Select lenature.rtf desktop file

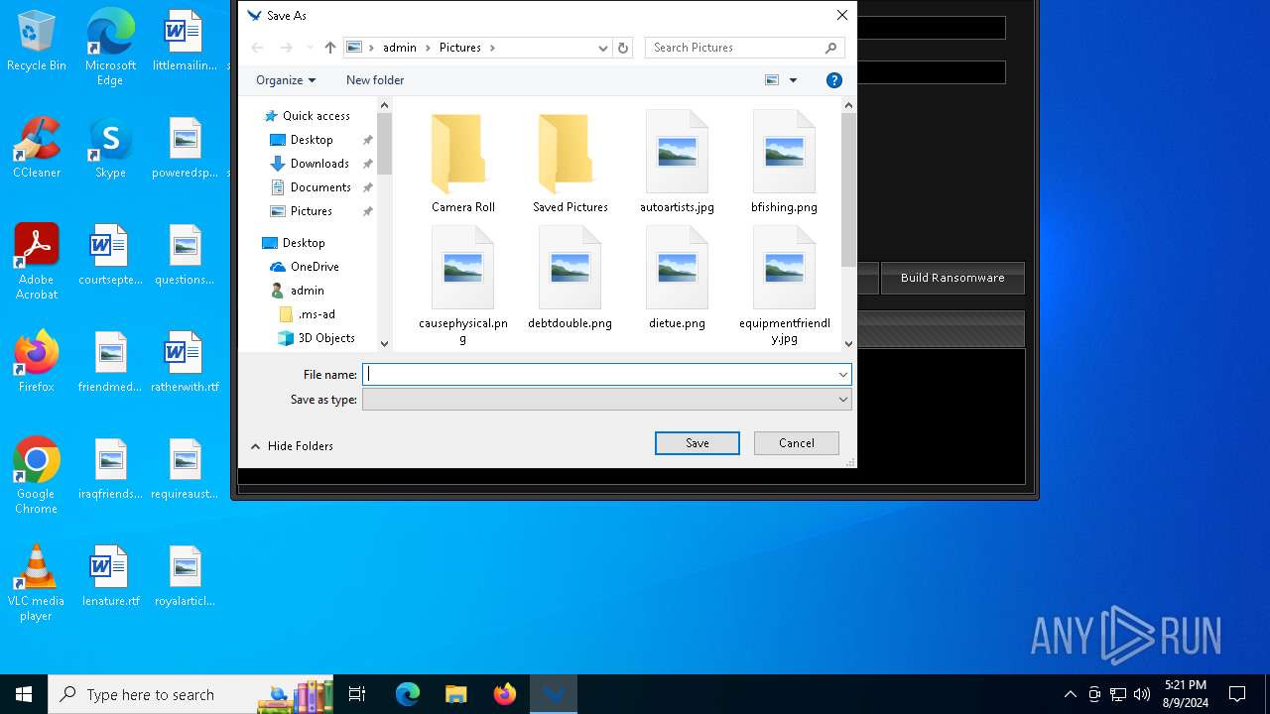tap(110, 577)
